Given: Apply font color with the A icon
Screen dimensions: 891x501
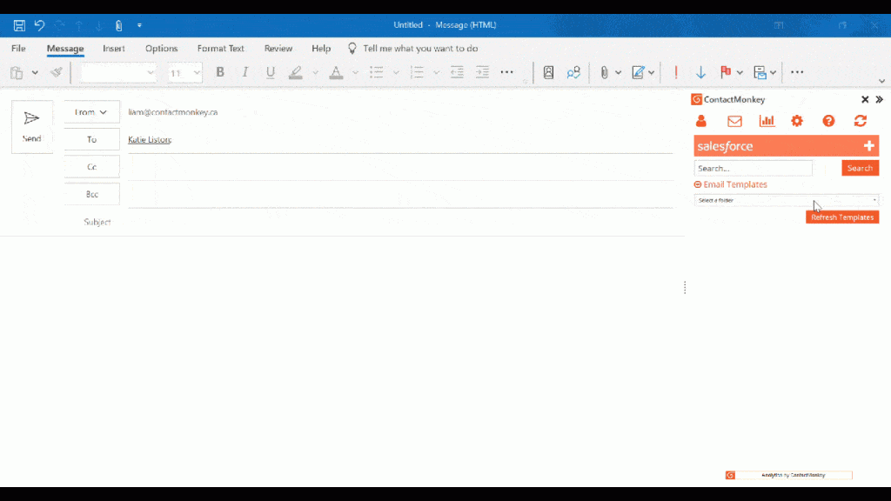Looking at the screenshot, I should tap(336, 72).
